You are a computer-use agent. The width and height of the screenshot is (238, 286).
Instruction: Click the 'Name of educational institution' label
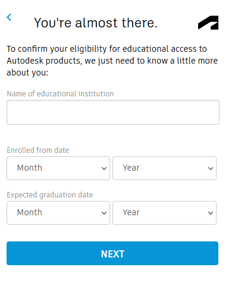tap(60, 94)
